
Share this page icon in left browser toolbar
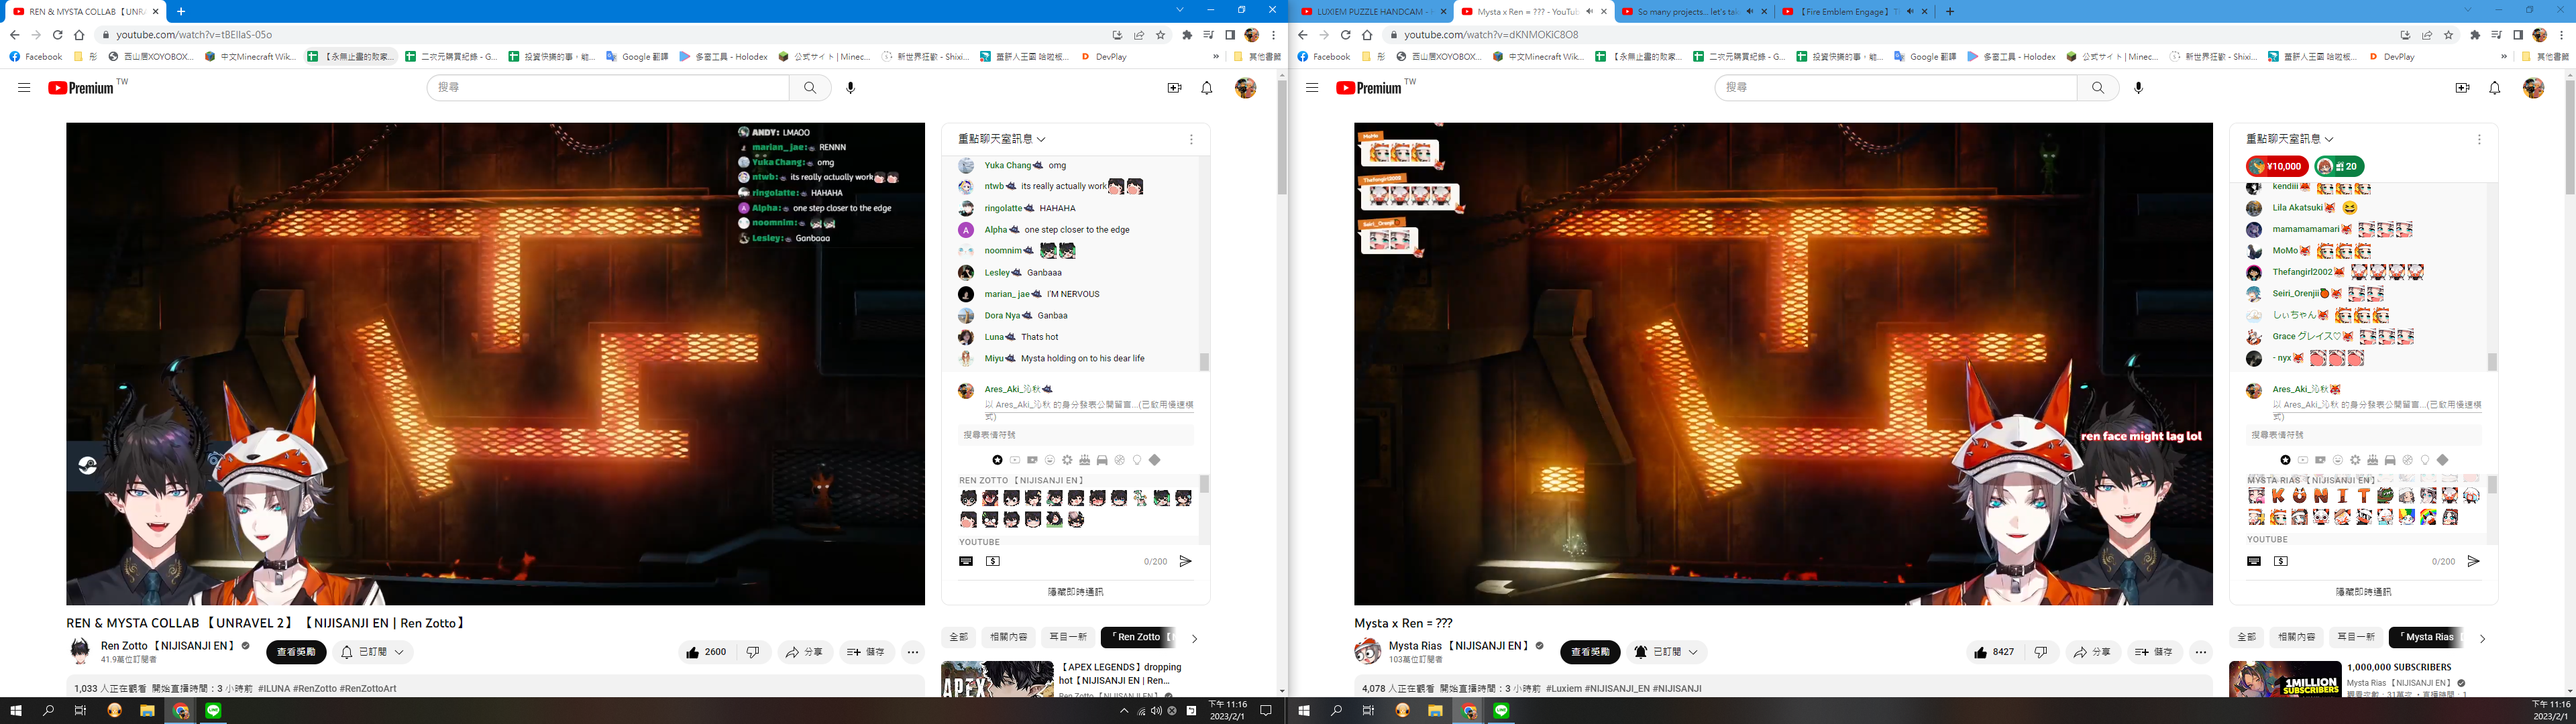[1139, 35]
